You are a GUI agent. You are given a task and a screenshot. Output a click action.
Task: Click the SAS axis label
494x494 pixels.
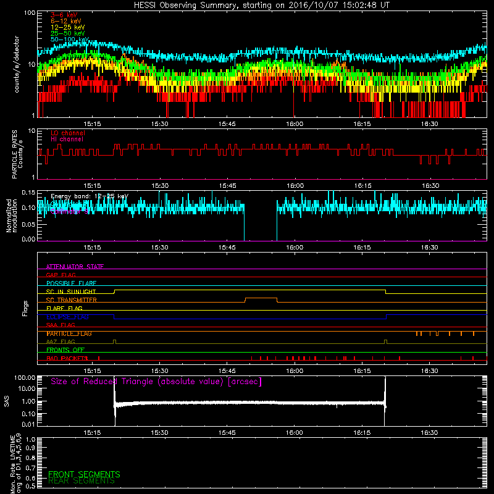tap(7, 401)
